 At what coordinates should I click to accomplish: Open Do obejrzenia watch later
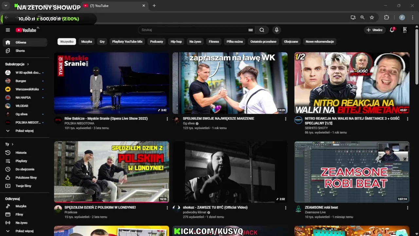(x=26, y=169)
